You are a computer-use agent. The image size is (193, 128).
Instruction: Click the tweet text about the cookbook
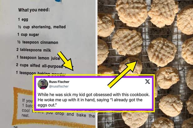(94, 100)
